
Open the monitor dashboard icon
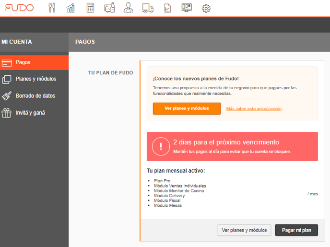187,8
